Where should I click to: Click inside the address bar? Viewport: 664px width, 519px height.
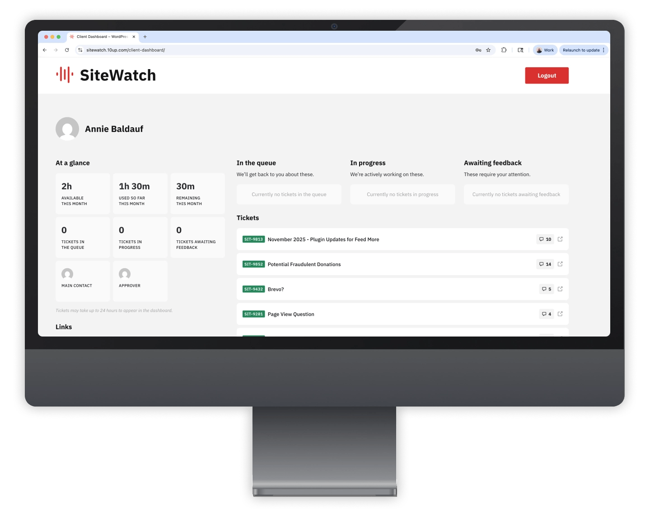[181, 50]
